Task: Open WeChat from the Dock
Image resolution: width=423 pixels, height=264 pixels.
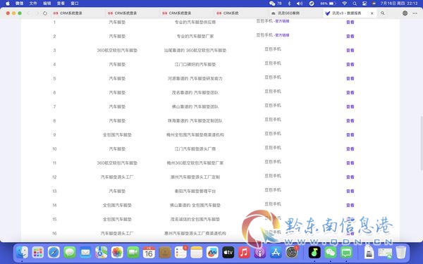Action: pos(330,253)
